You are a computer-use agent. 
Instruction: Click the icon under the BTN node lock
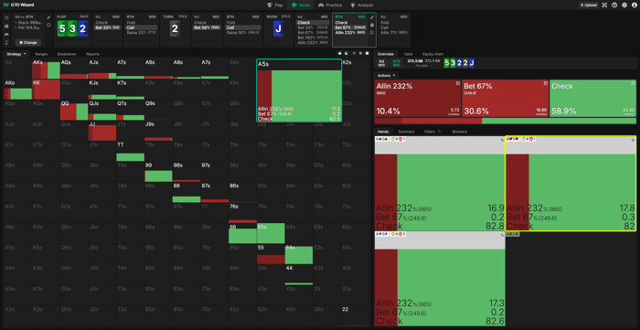click(x=372, y=32)
